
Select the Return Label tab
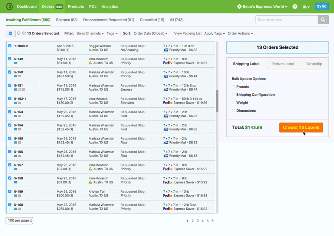(x=283, y=64)
